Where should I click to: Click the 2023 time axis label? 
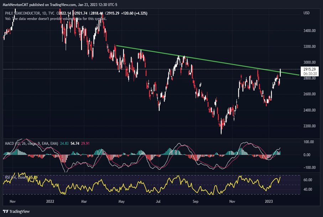pyautogui.click(x=269, y=201)
